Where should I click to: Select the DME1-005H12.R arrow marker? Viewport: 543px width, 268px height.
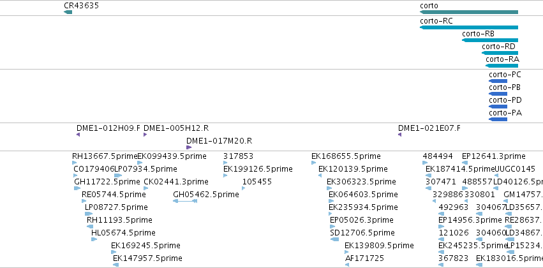pyautogui.click(x=145, y=135)
